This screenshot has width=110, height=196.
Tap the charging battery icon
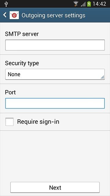tap(89, 4)
